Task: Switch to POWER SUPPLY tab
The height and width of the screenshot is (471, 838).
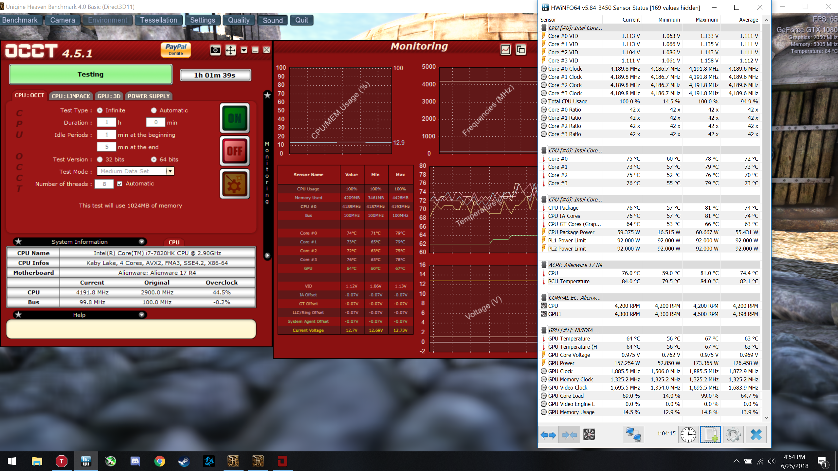Action: click(x=149, y=96)
